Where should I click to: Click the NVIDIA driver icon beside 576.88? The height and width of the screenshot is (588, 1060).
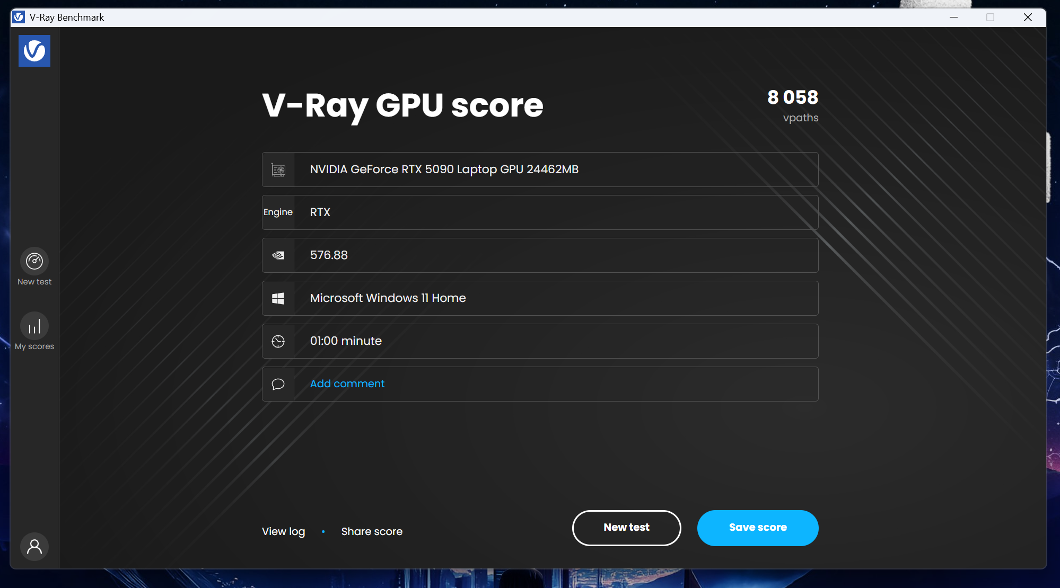278,255
